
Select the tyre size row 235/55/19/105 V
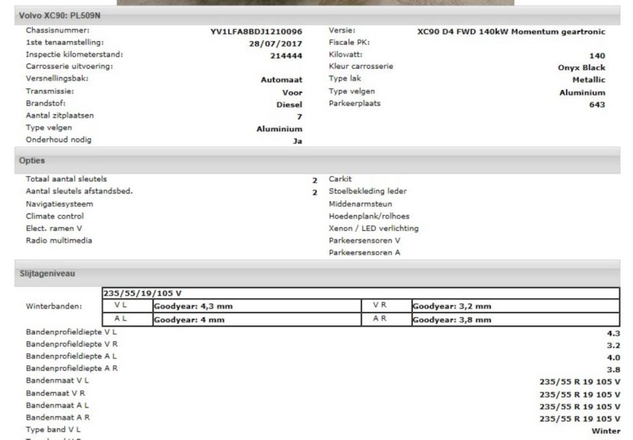point(361,293)
